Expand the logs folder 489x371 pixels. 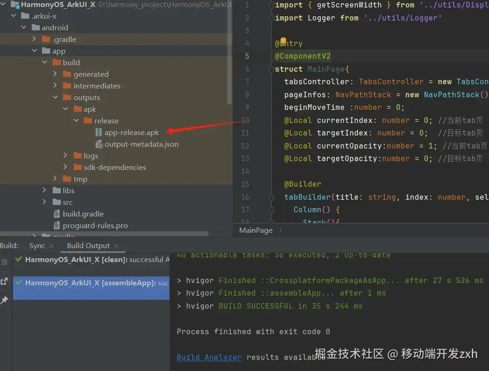65,155
